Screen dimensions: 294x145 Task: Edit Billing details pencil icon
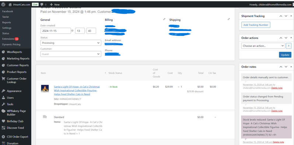(x=164, y=19)
